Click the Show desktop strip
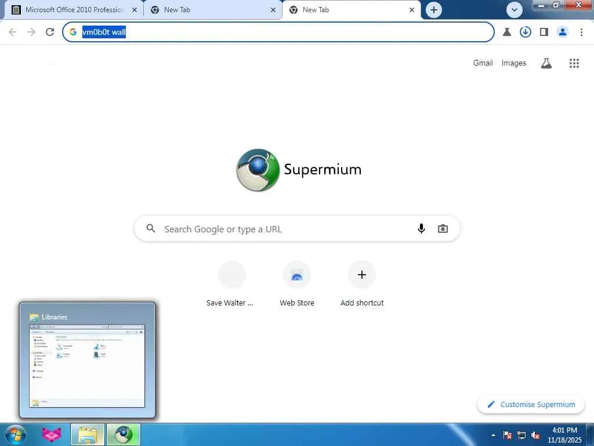The image size is (594, 446). click(x=590, y=435)
